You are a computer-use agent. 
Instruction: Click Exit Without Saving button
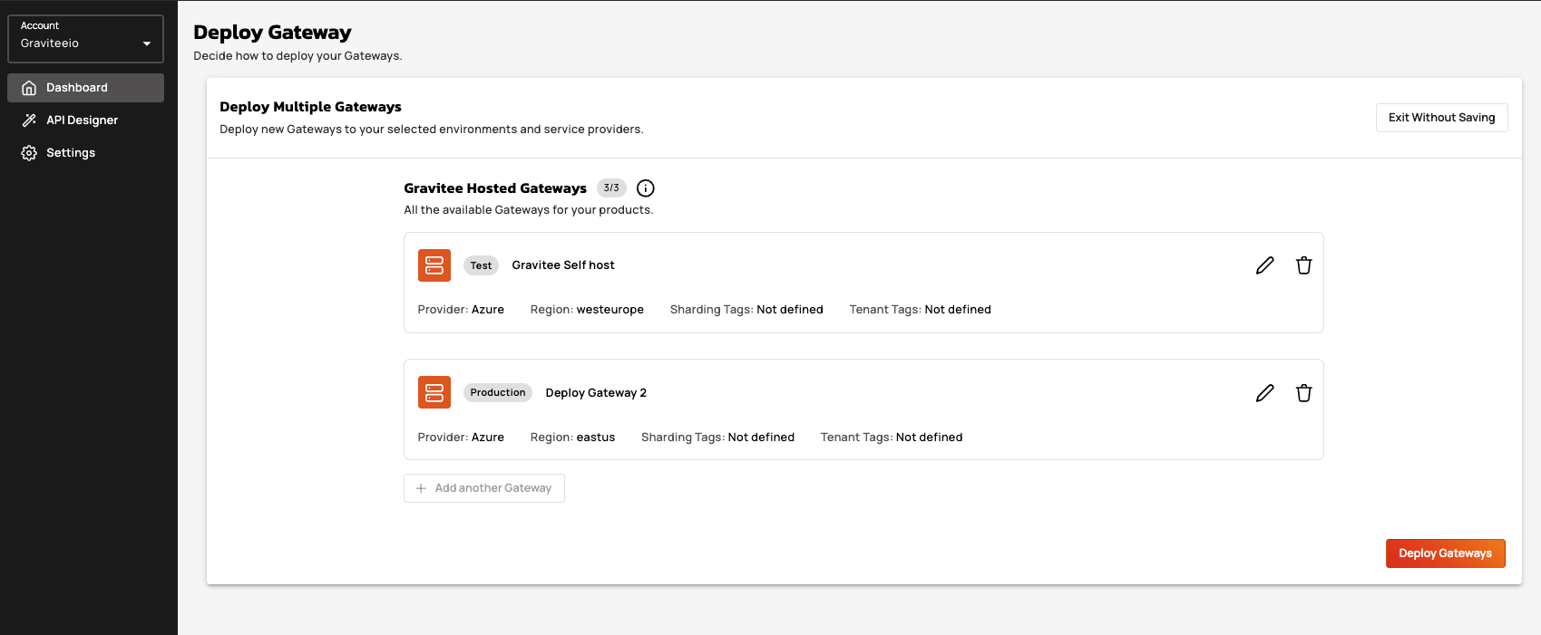click(1441, 118)
